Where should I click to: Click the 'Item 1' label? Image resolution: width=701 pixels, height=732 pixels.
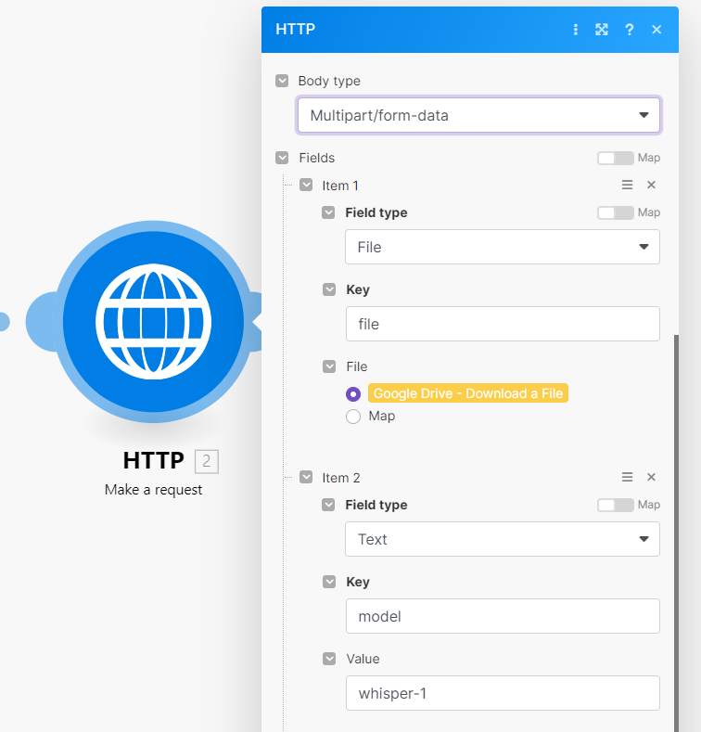340,186
